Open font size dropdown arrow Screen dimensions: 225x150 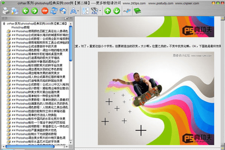pyautogui.click(x=78, y=11)
